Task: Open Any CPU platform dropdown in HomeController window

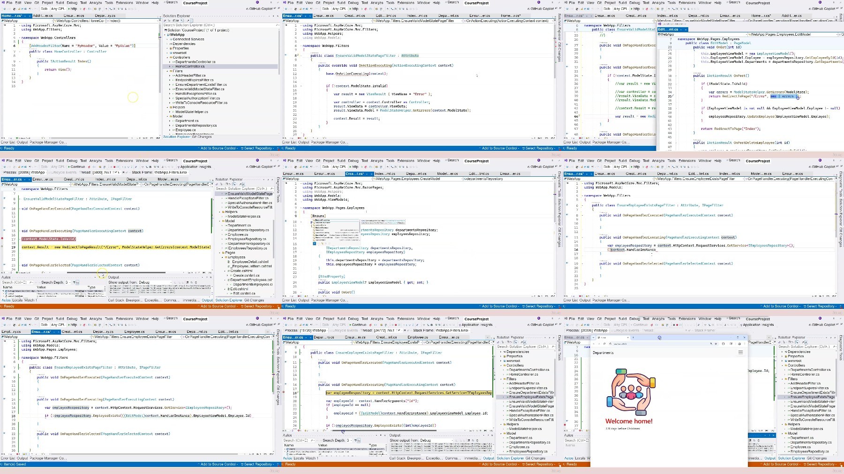Action: tap(59, 8)
